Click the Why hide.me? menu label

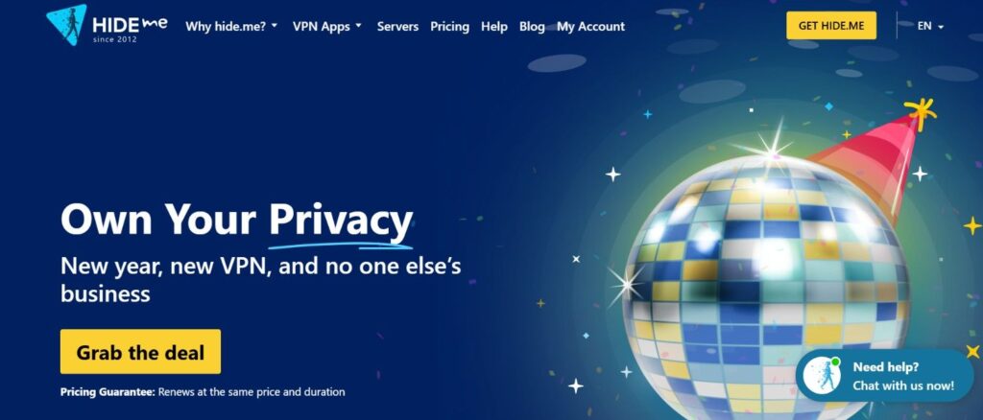pos(226,26)
